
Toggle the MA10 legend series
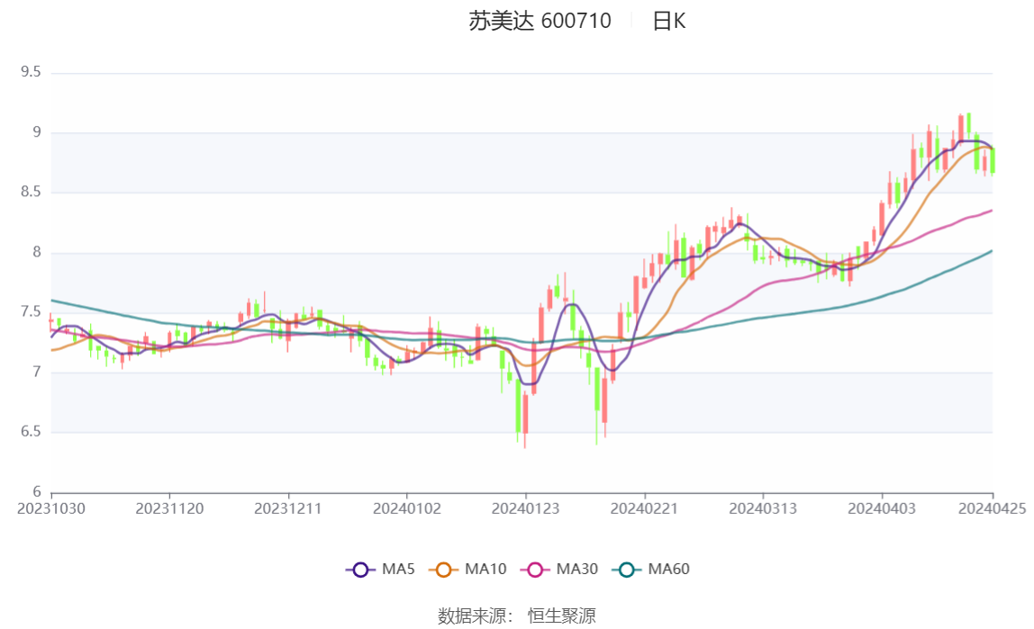[x=467, y=569]
